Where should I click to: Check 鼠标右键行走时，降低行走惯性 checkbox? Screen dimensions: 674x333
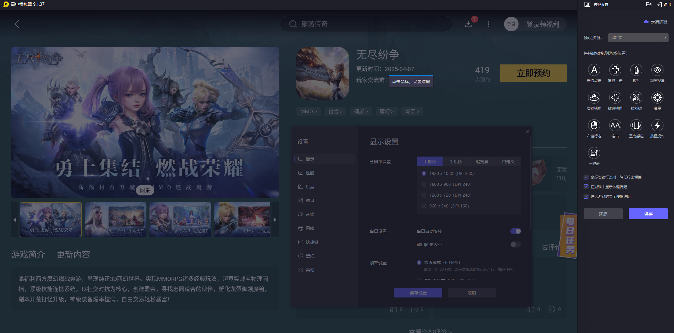586,177
